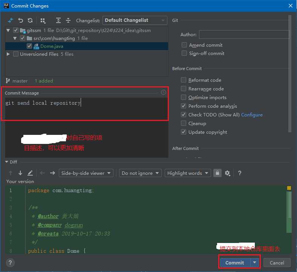Enable the Cleanup checkbox
The width and height of the screenshot is (297, 272).
click(x=183, y=123)
